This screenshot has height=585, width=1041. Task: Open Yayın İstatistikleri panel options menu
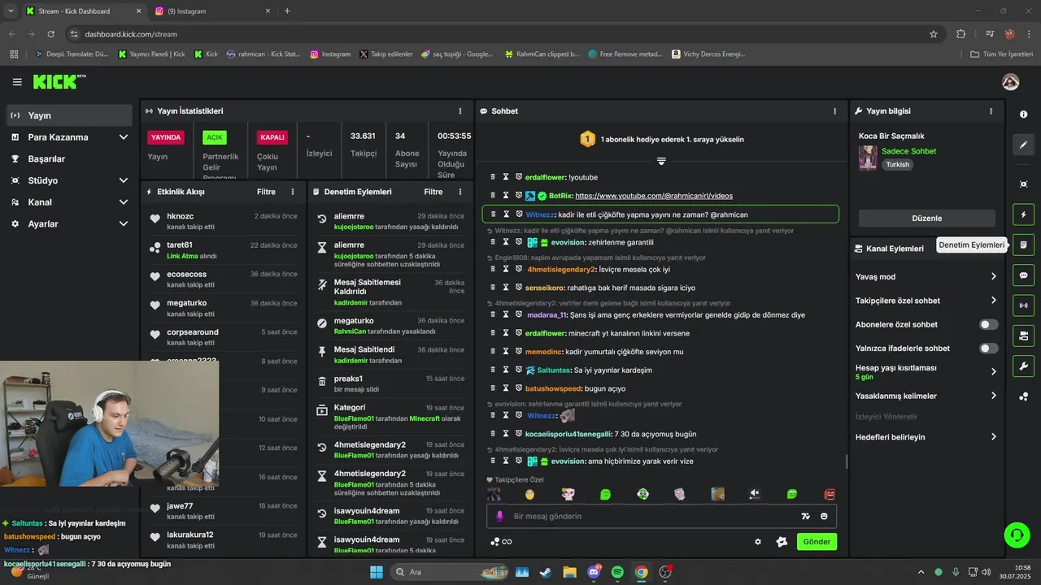[x=460, y=110]
